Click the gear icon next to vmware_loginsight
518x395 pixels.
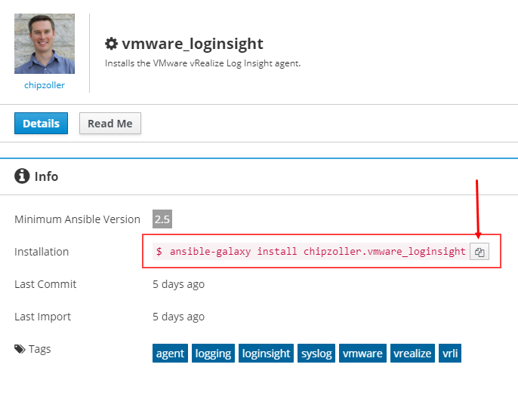112,44
